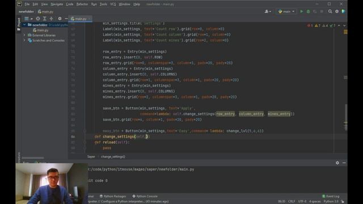Run the main configuration with green play icon

301,11
